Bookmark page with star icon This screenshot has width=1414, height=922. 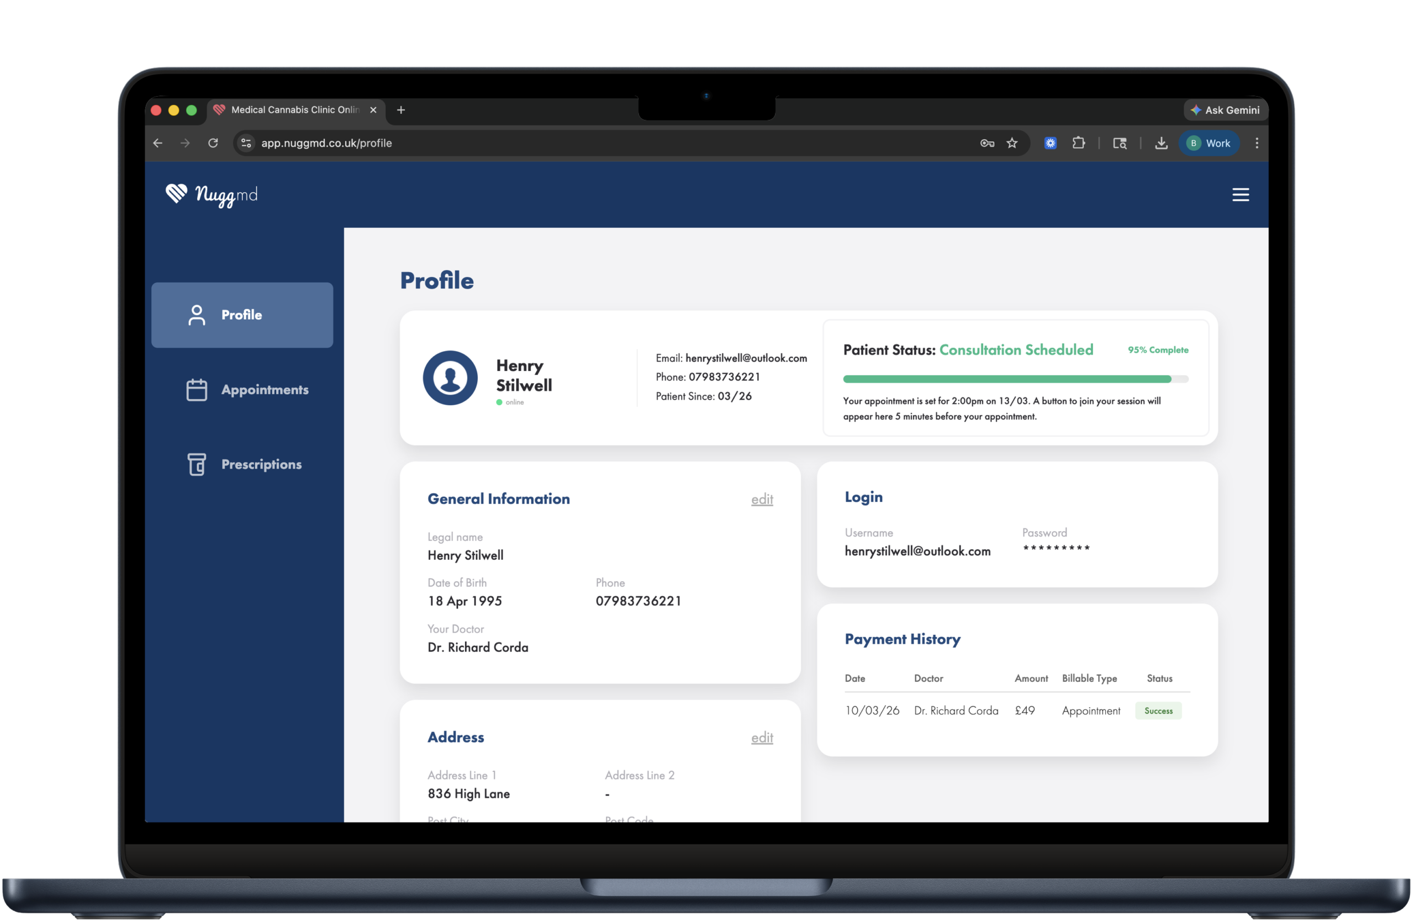pyautogui.click(x=1012, y=143)
